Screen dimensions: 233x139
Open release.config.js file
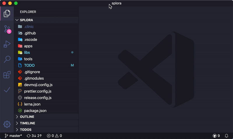[46, 98]
